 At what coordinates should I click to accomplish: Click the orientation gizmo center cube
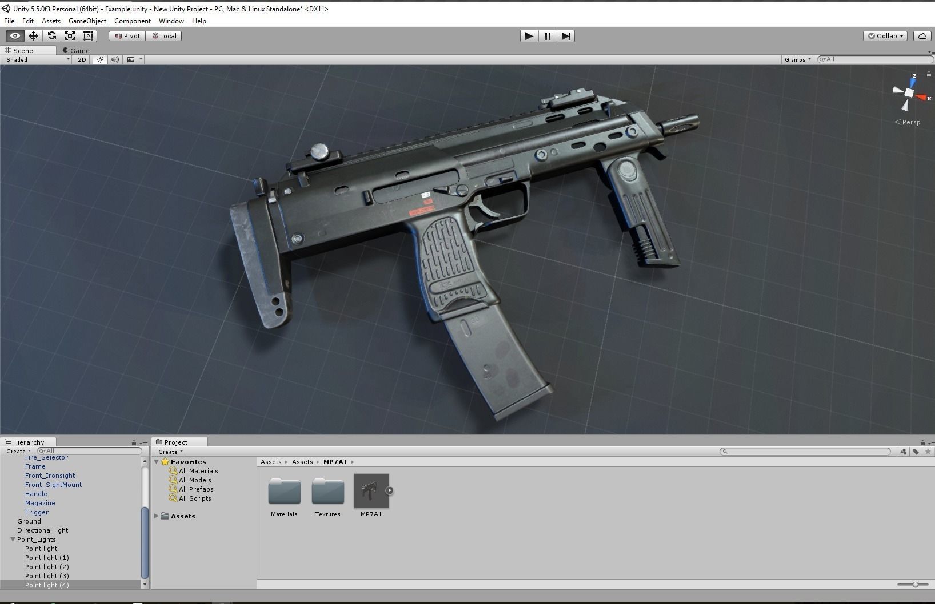[909, 93]
